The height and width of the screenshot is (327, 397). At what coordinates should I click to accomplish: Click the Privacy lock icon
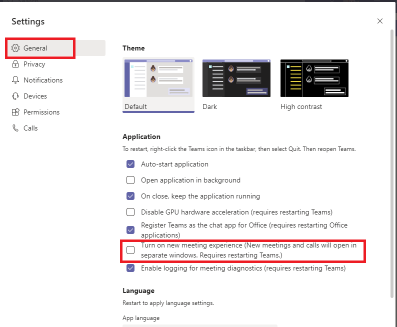coord(15,64)
